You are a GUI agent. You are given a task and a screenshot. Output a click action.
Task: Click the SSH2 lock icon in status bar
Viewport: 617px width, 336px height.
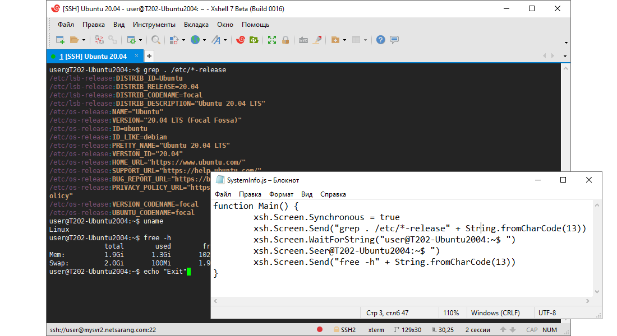pyautogui.click(x=337, y=330)
